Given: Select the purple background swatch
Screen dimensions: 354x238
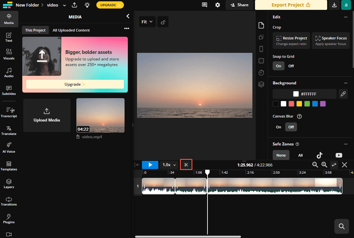Looking at the screenshot, I should pyautogui.click(x=323, y=104).
